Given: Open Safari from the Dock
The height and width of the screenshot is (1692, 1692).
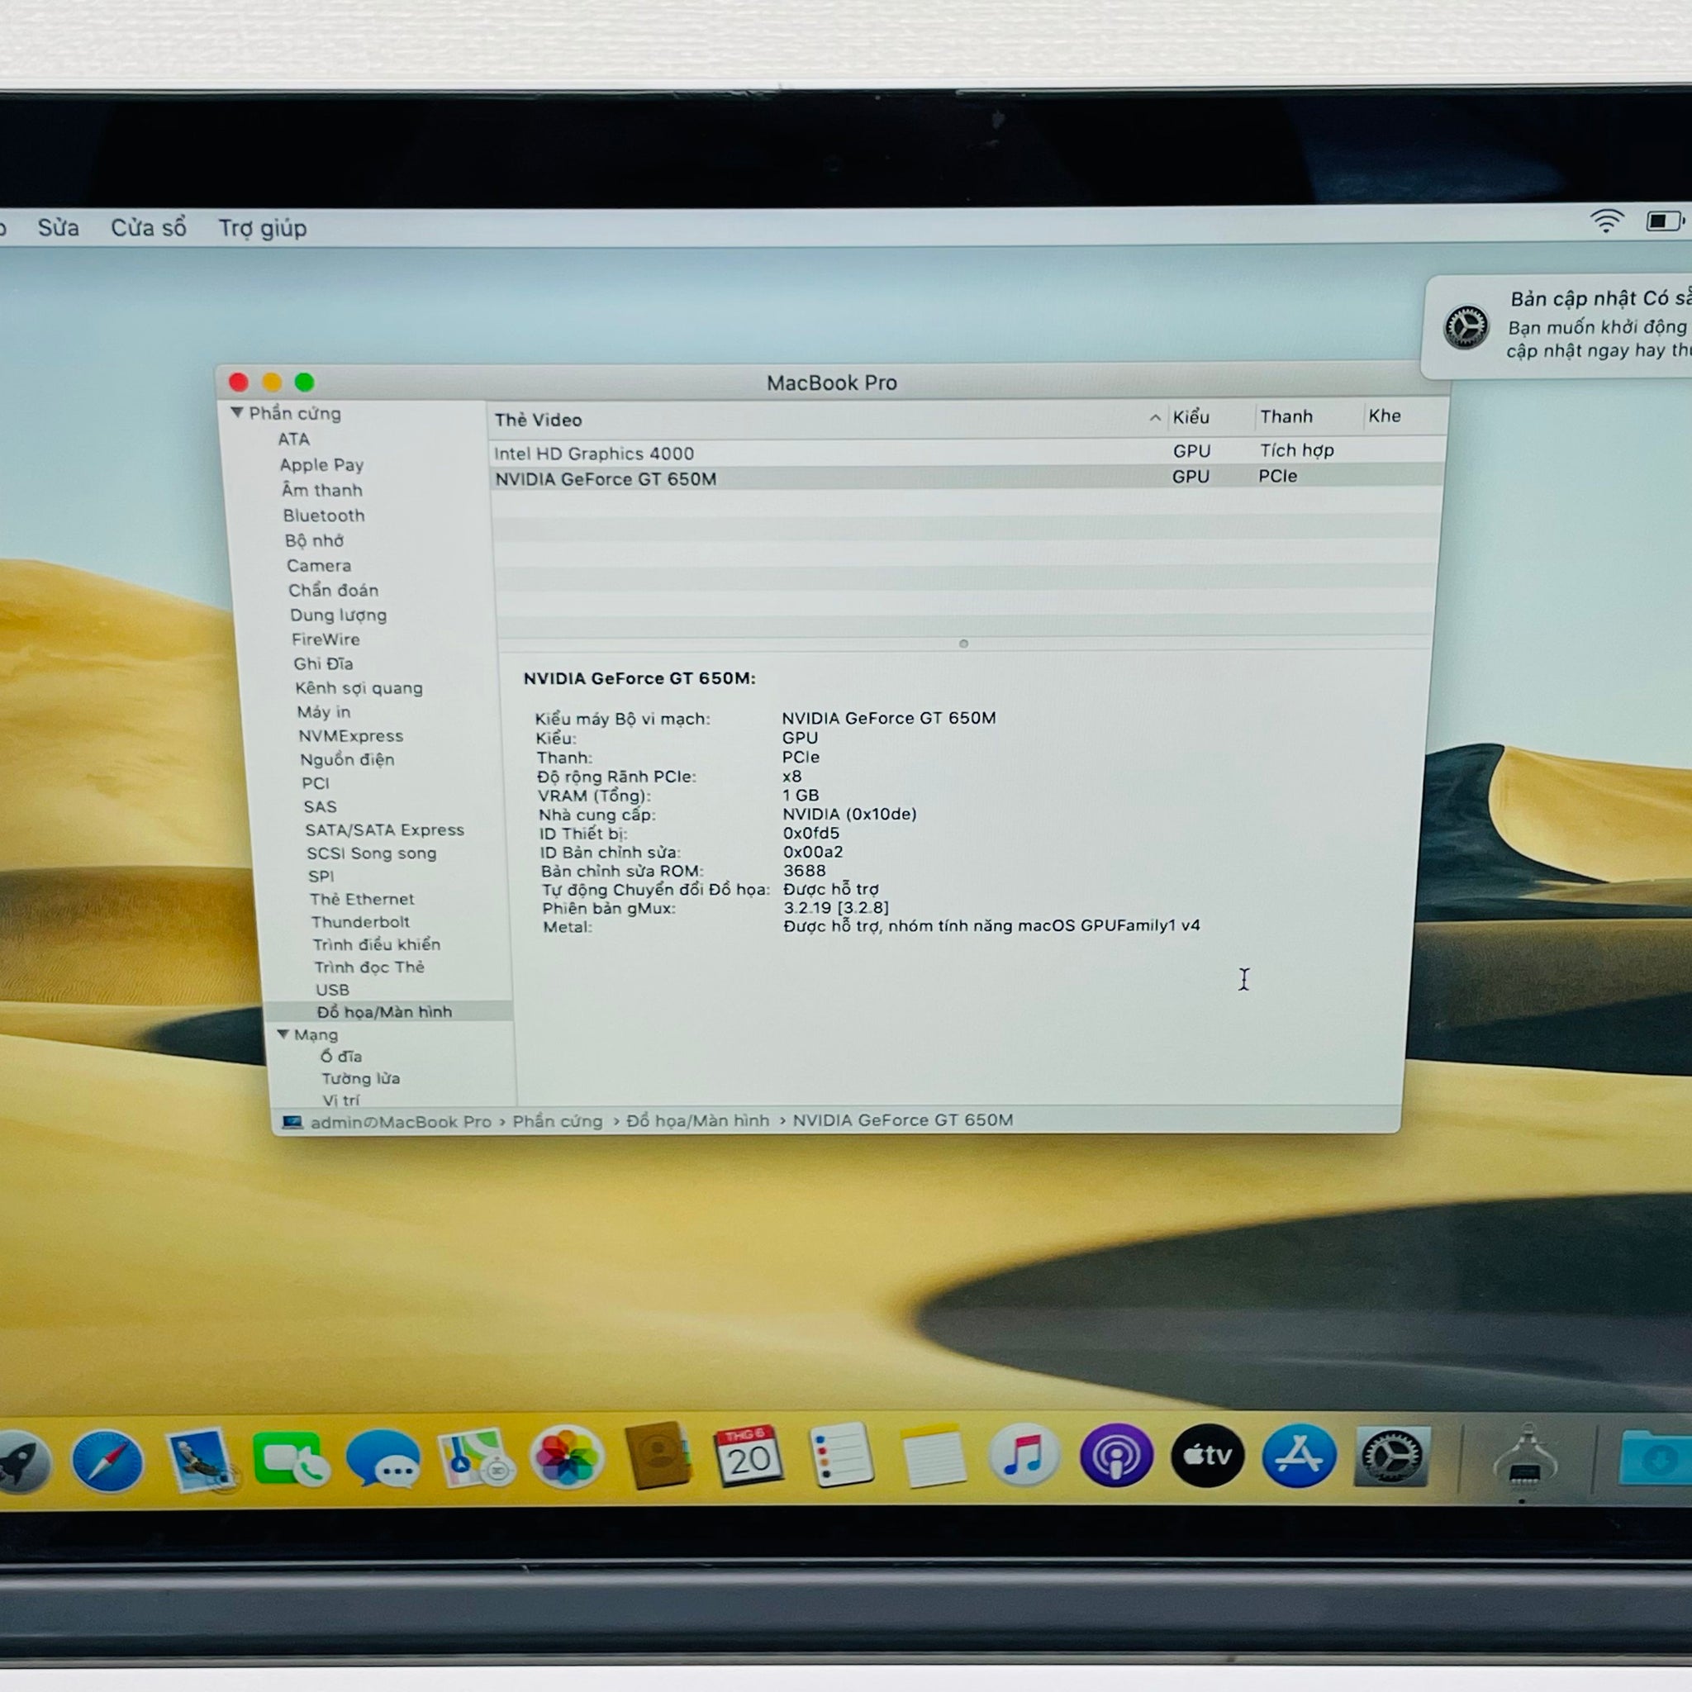Looking at the screenshot, I should pyautogui.click(x=107, y=1460).
